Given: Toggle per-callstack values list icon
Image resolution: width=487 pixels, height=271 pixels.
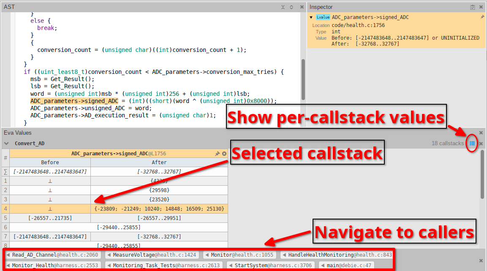Looking at the screenshot, I should (472, 144).
